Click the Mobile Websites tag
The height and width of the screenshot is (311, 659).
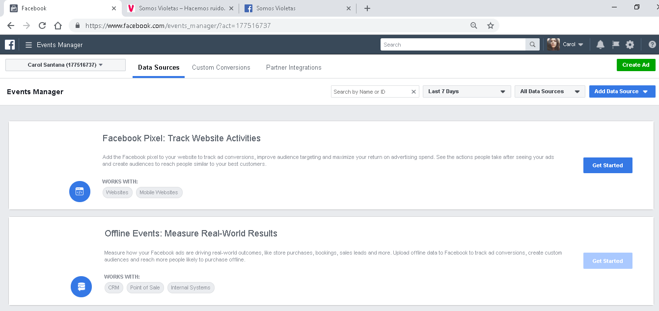click(x=159, y=192)
